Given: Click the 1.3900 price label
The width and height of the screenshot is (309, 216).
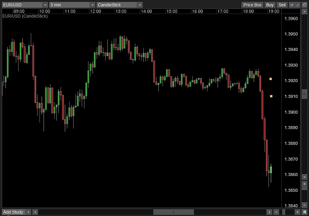Looking at the screenshot, I should click(x=291, y=112).
